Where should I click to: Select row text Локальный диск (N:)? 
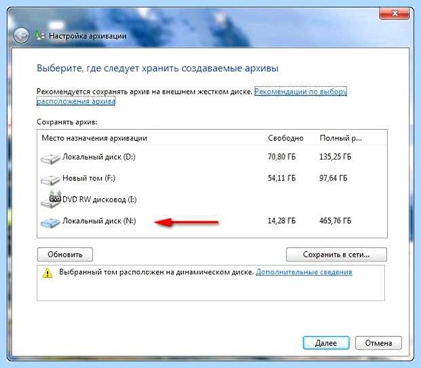(99, 221)
